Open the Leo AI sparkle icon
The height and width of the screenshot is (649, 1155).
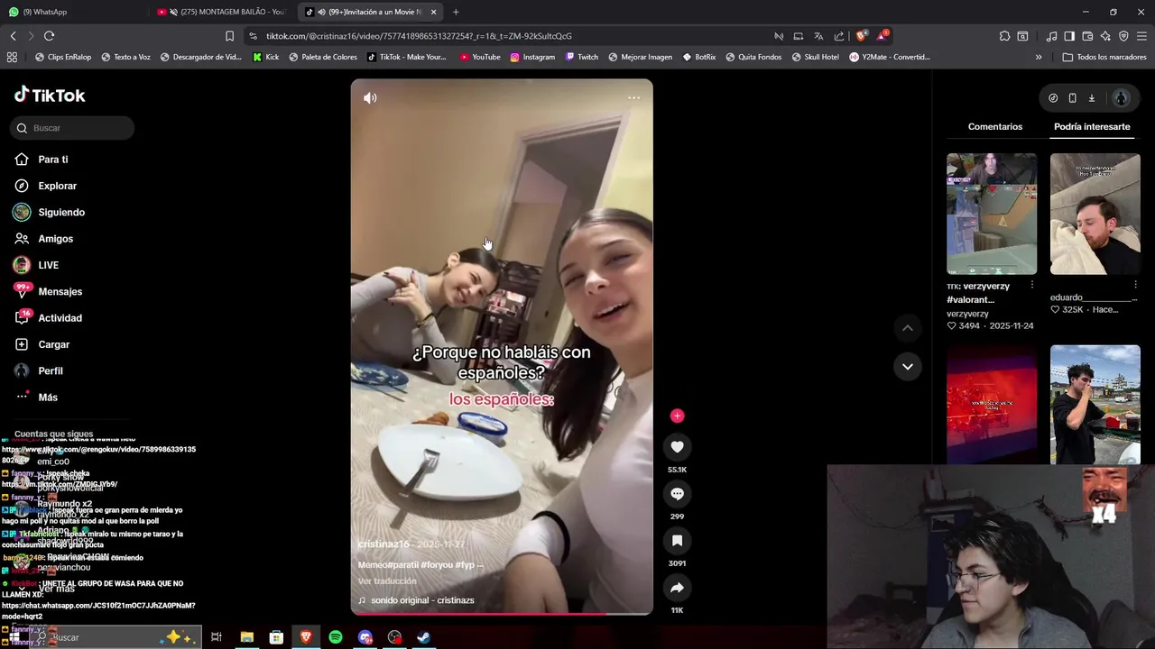pos(1105,36)
